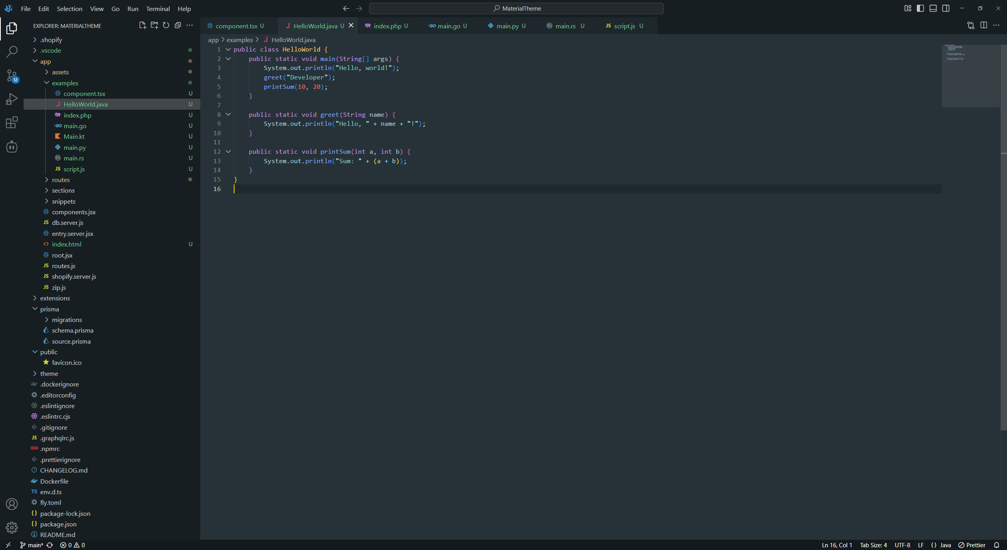1007x550 pixels.
Task: Click the Java language mode indicator
Action: (x=945, y=545)
